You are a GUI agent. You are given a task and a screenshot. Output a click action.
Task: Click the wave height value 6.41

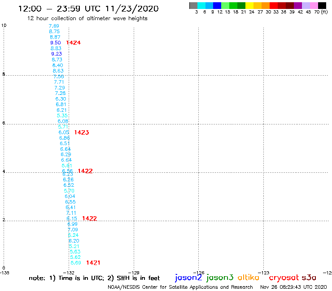coord(70,208)
